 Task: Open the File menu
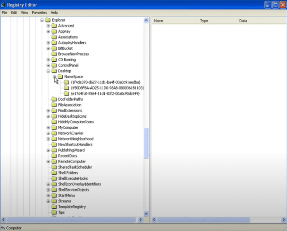[5, 13]
